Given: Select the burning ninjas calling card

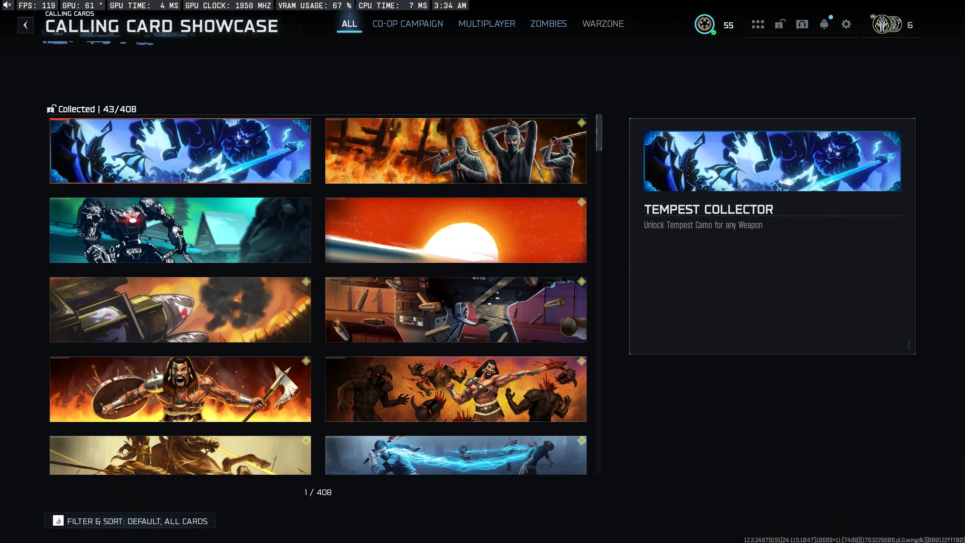Looking at the screenshot, I should (455, 151).
